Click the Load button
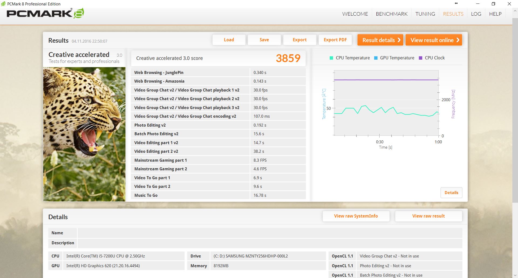The image size is (518, 278). click(x=229, y=40)
